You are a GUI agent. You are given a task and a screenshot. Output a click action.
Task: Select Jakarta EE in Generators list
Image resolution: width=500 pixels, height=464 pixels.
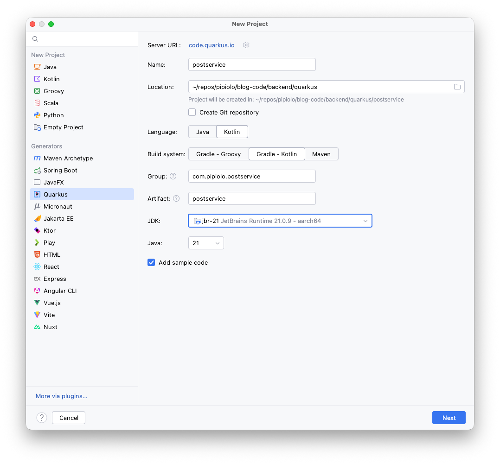[58, 218]
